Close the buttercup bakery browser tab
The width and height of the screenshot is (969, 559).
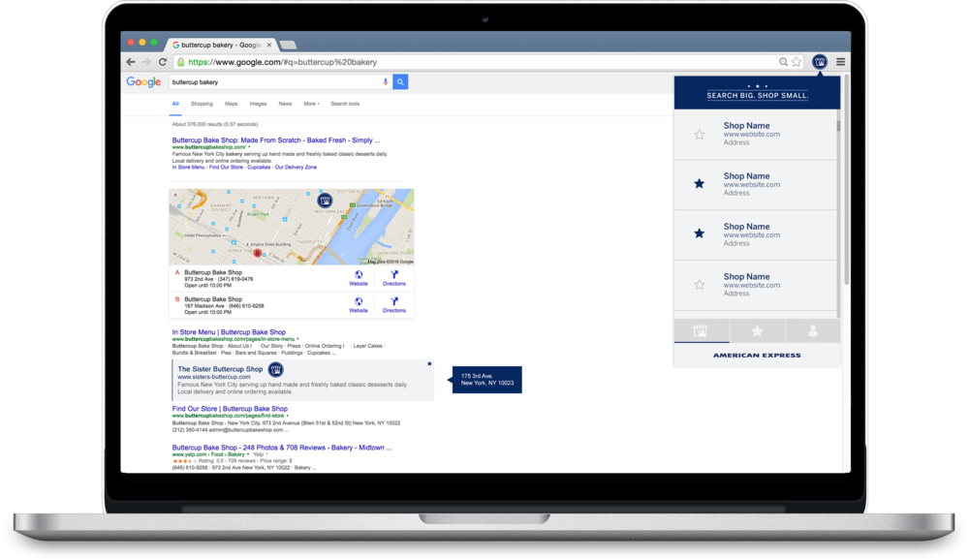click(x=268, y=46)
